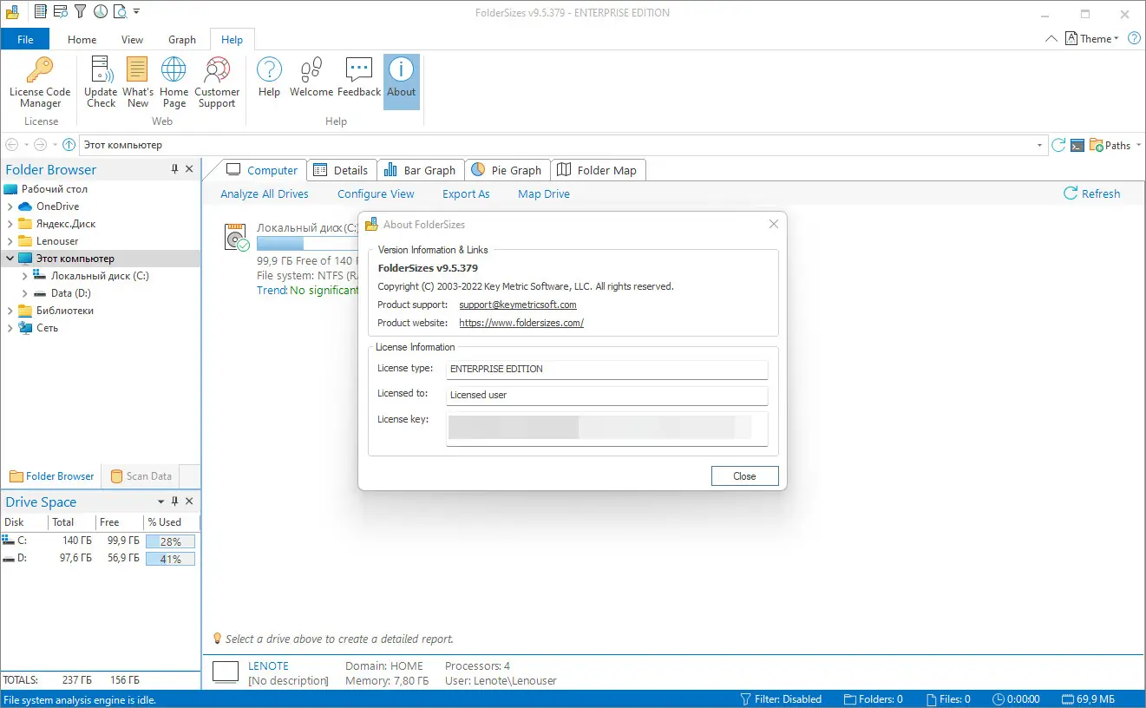Expand the Яндекс.Диск tree node

(10, 224)
